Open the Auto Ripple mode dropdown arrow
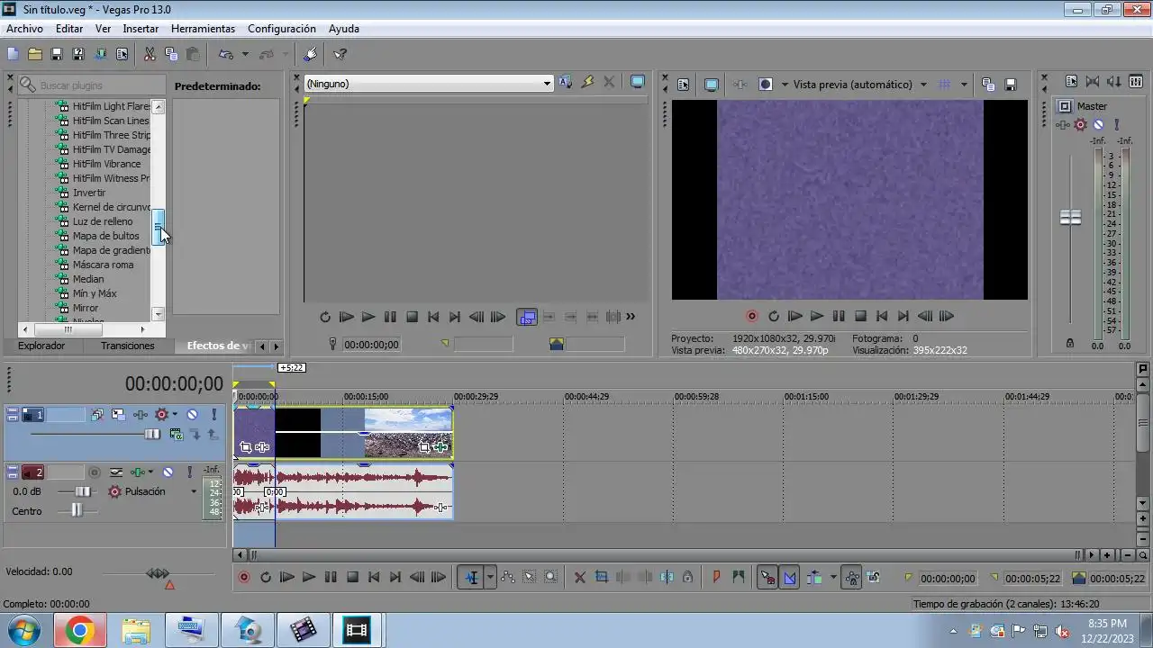 833,578
